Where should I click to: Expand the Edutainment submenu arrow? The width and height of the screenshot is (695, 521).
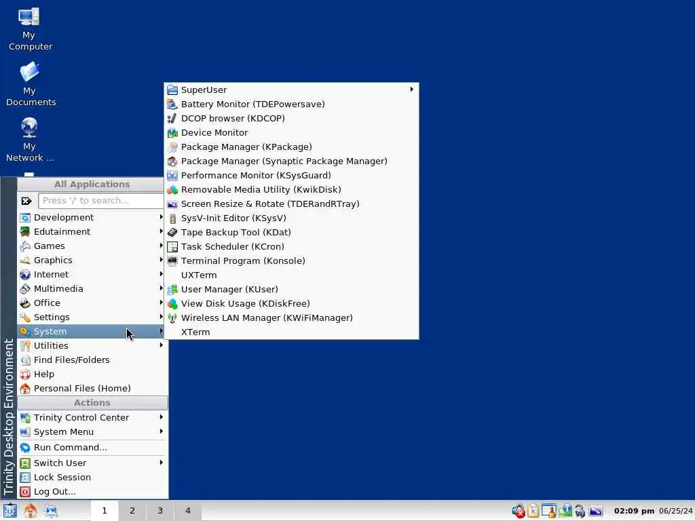coord(161,231)
